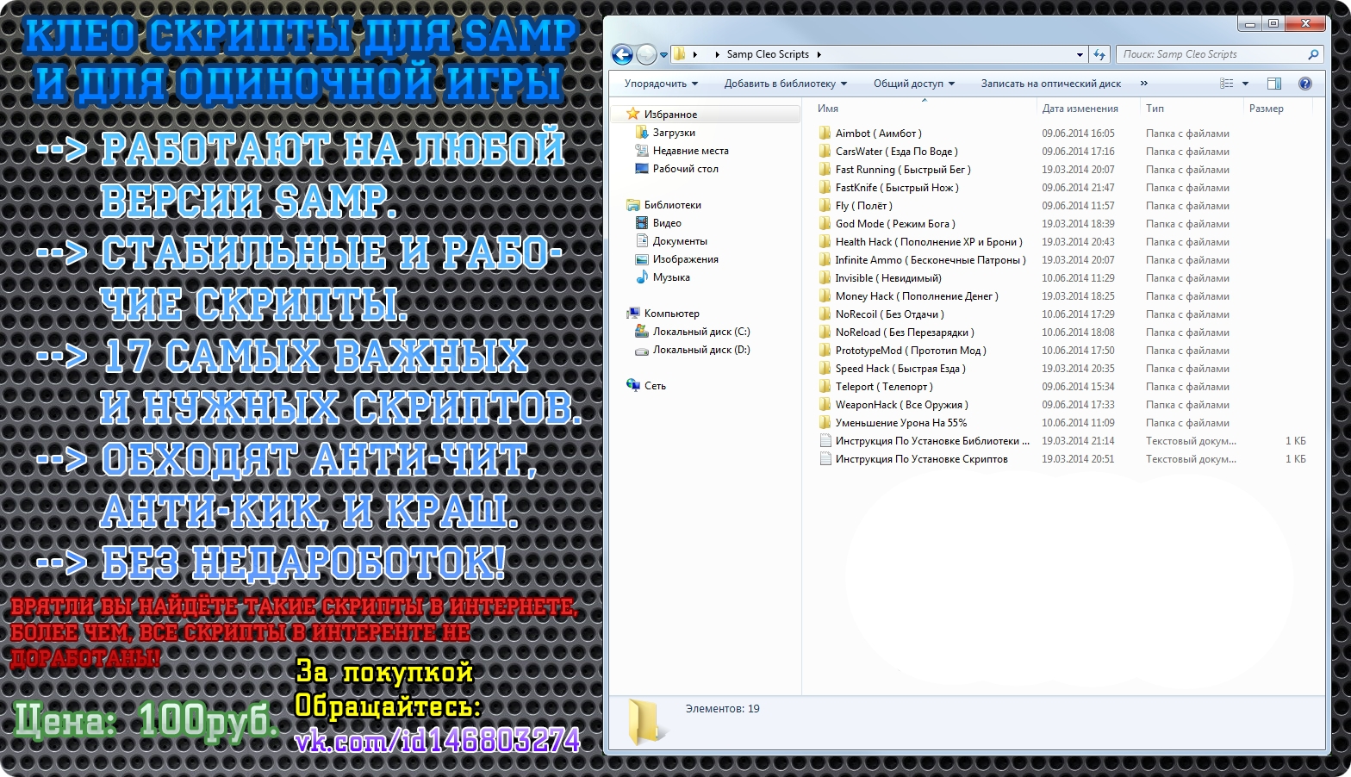Select Инструкция По Установке Скриптов text file
1351x777 pixels.
922,459
